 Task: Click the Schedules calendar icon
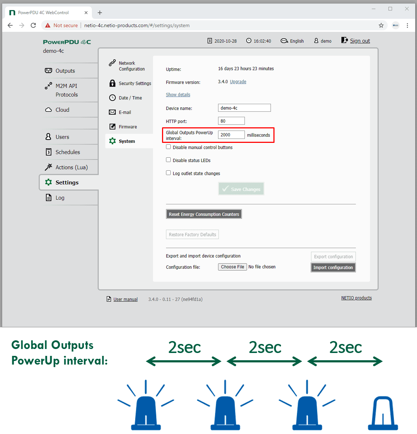[48, 152]
